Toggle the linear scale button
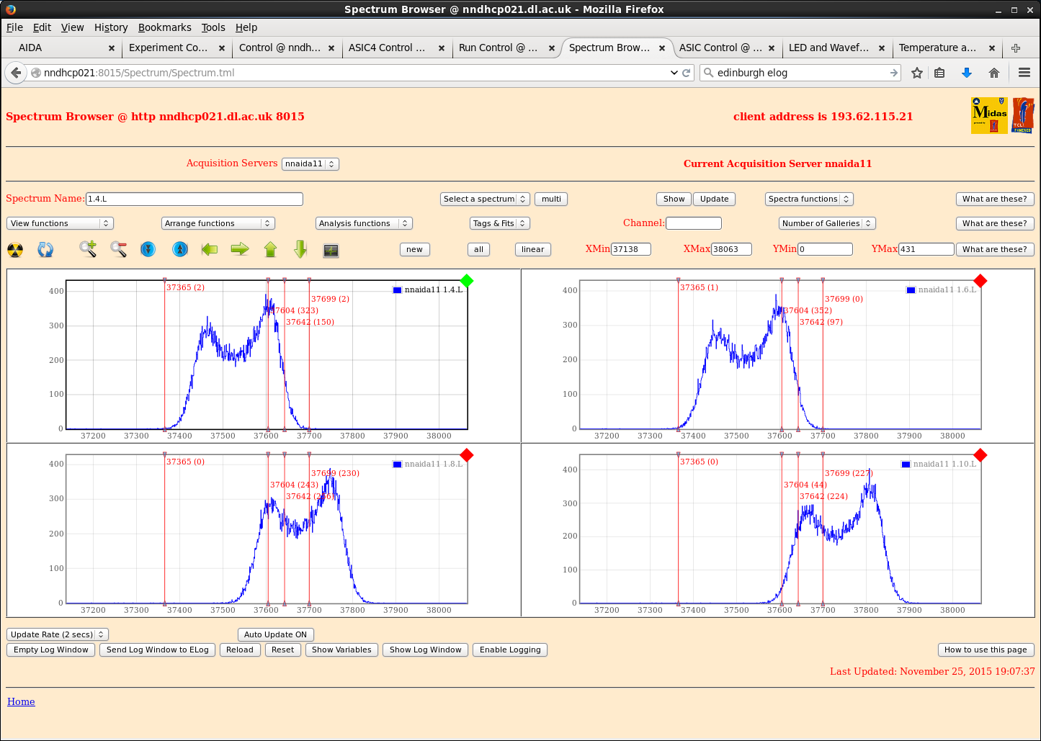This screenshot has height=741, width=1041. (532, 249)
